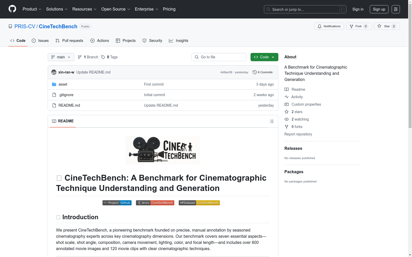Click the asset folder icon

click(x=54, y=84)
